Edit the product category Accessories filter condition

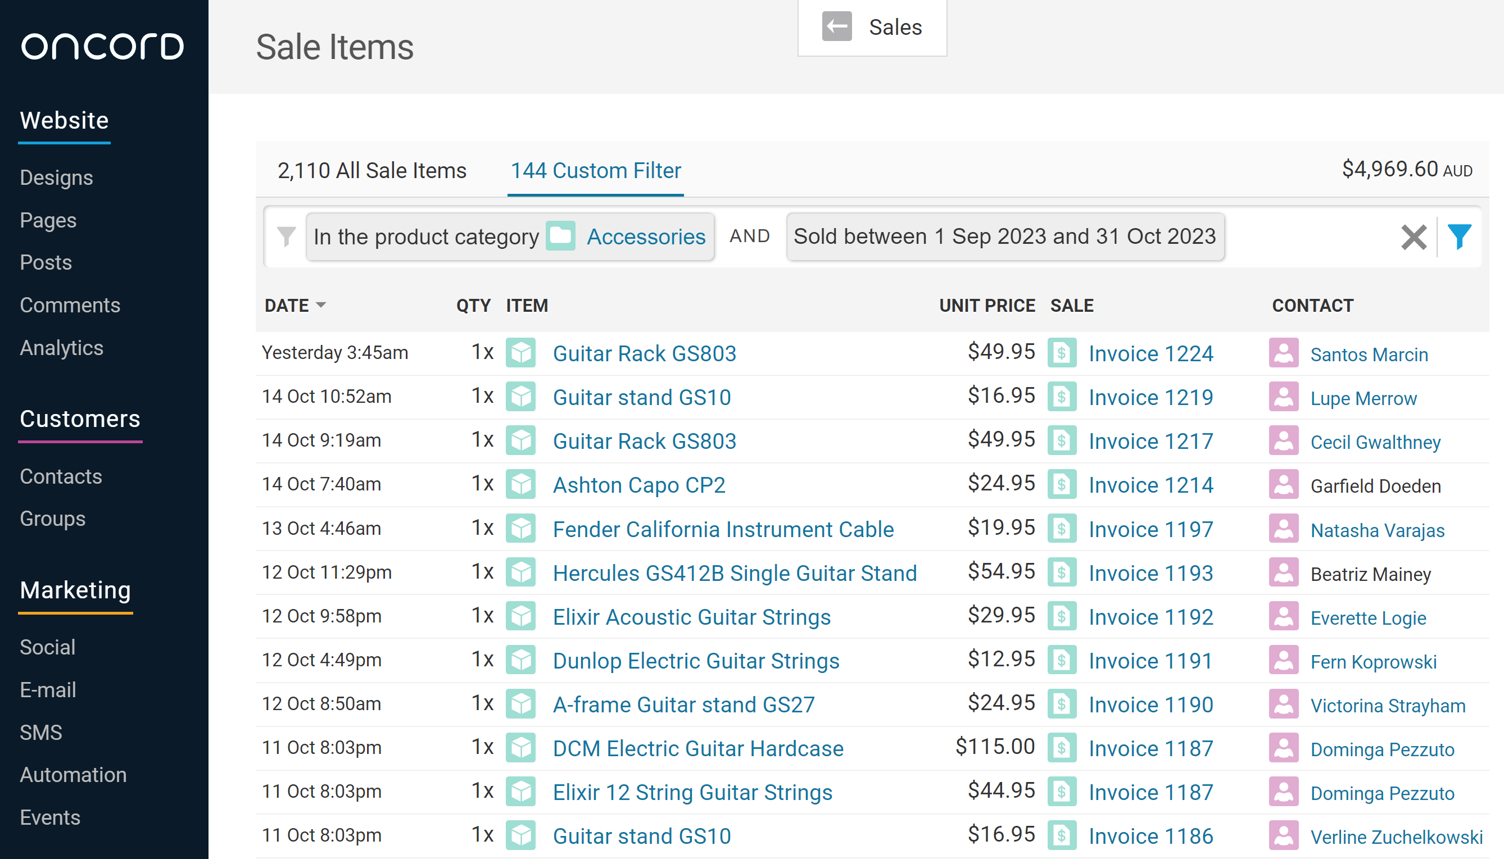coord(510,237)
